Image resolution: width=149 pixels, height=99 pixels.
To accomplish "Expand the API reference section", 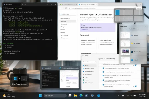I will pyautogui.click(x=60, y=35).
